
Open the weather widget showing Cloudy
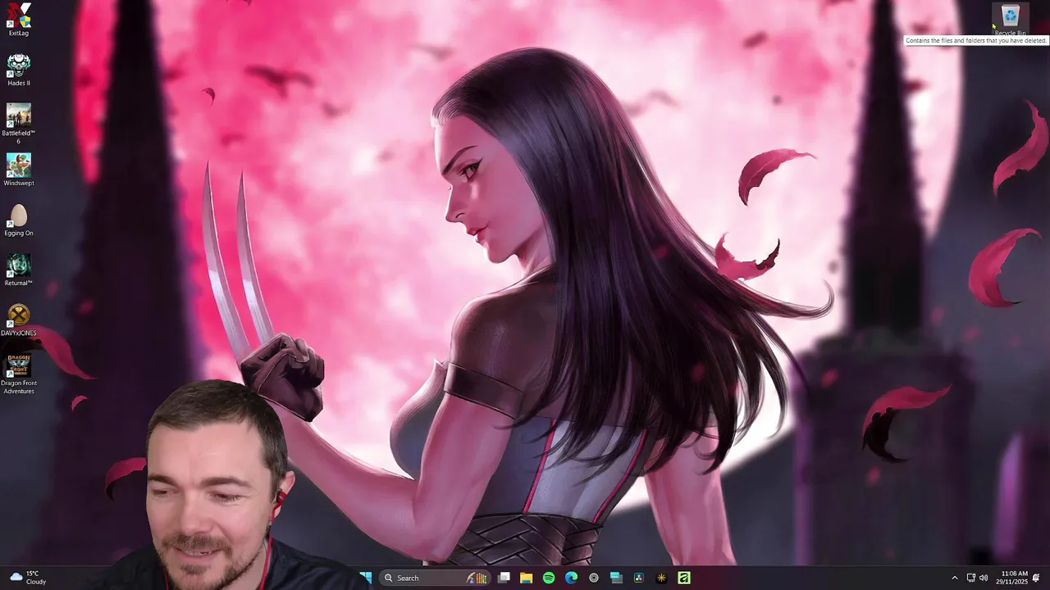pyautogui.click(x=28, y=578)
